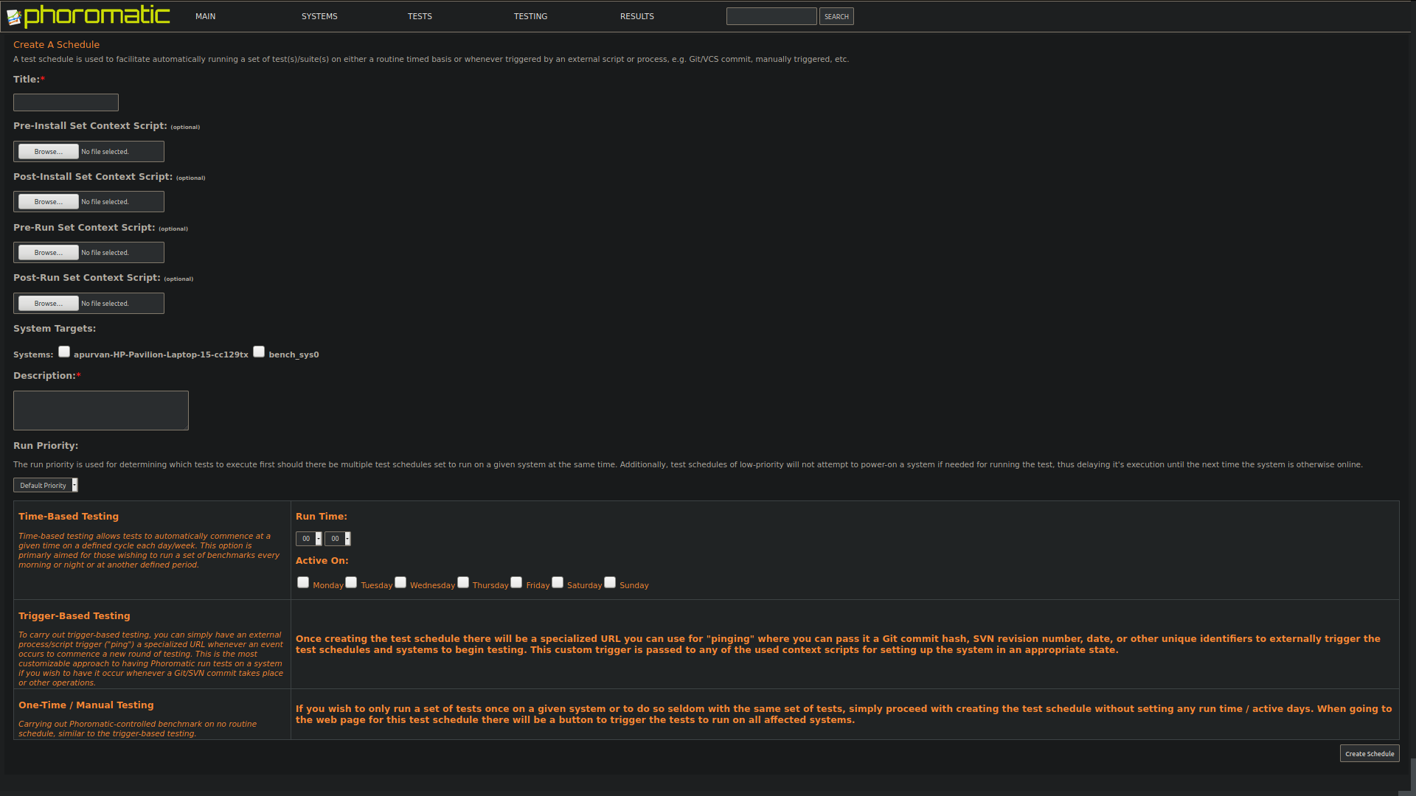Open the Default Priority dropdown
Image resolution: width=1416 pixels, height=796 pixels.
tap(46, 485)
